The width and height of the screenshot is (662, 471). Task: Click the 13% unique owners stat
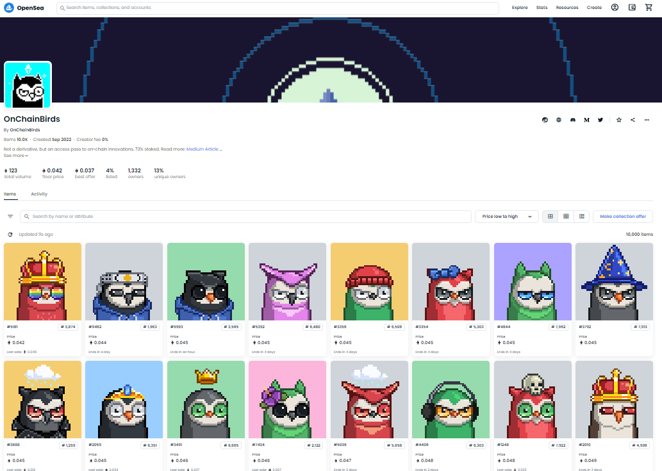click(x=169, y=173)
